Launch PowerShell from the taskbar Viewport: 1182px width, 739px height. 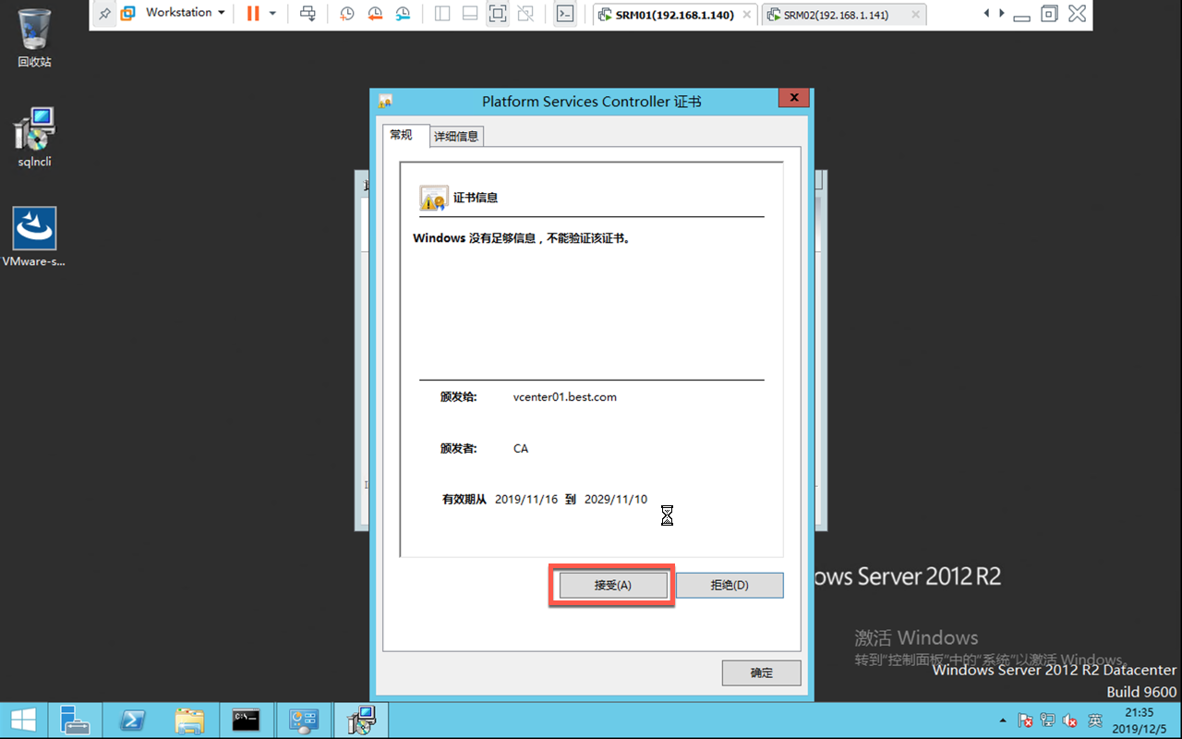(132, 721)
